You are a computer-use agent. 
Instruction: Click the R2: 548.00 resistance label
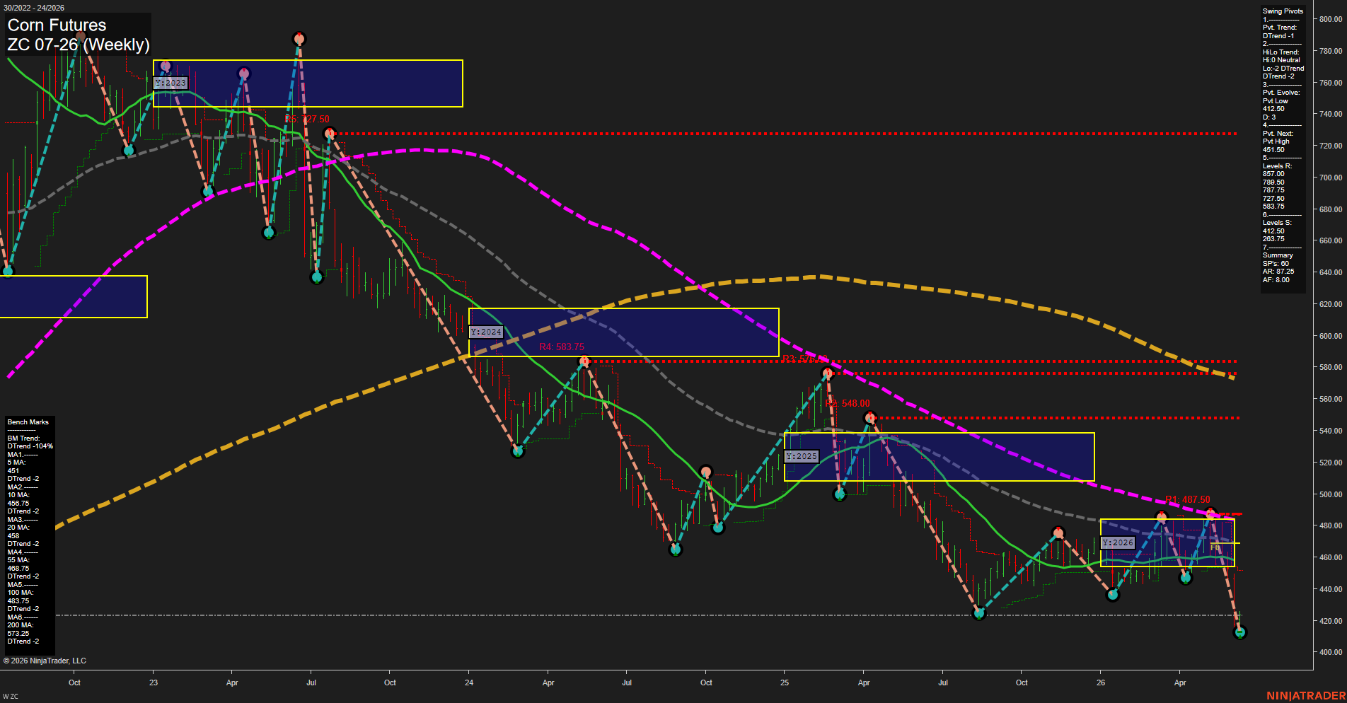point(848,404)
